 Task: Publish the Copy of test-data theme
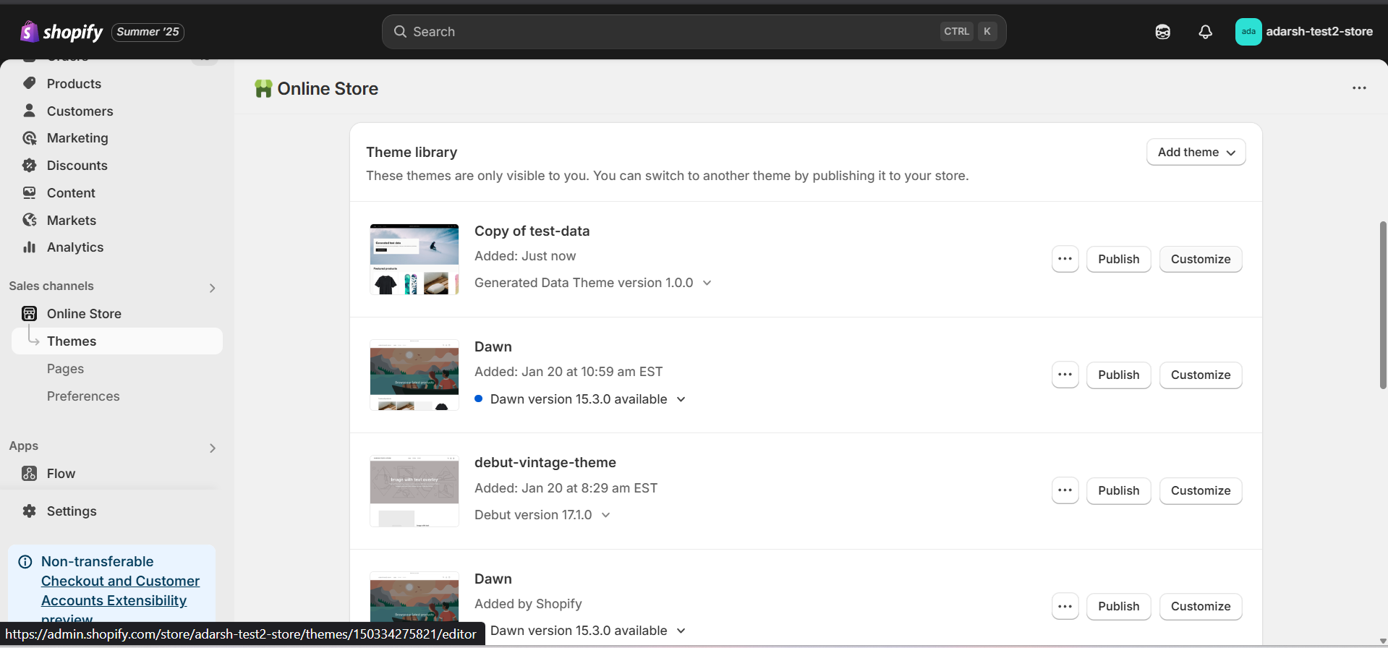(1118, 259)
